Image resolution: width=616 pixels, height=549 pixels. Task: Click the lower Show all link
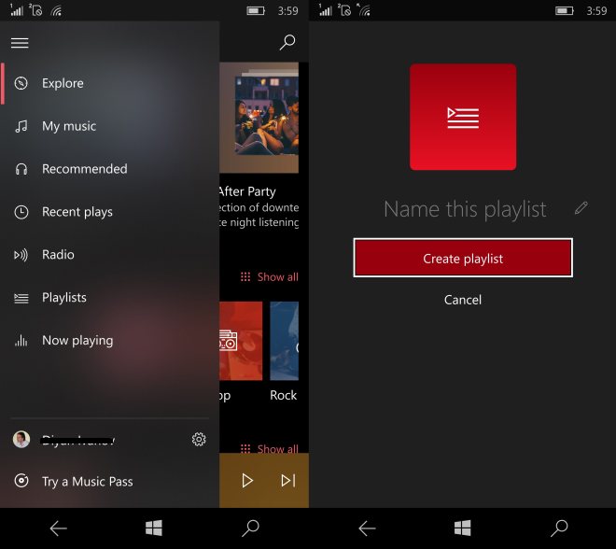pyautogui.click(x=270, y=448)
